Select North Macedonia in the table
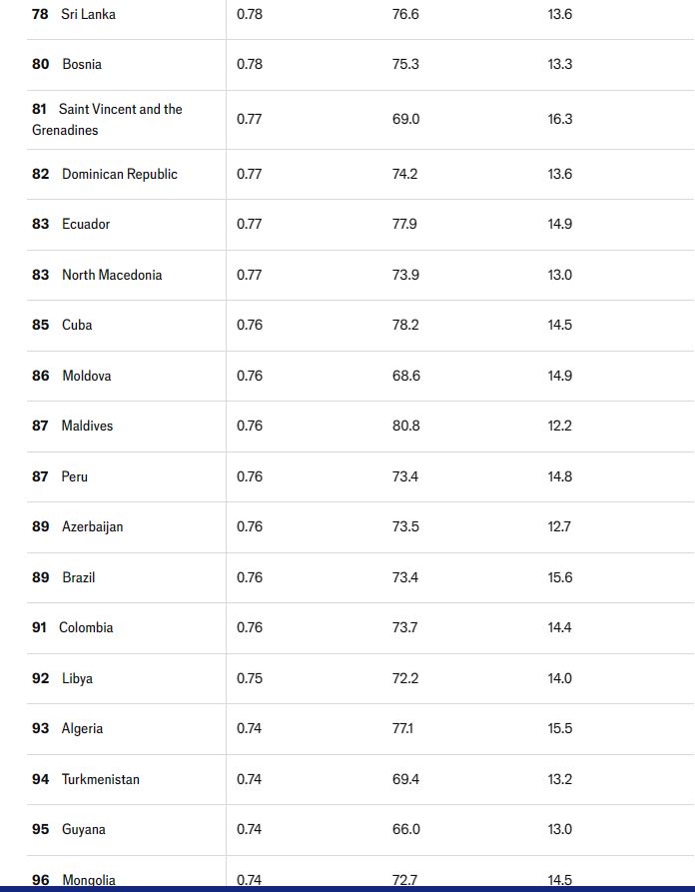695x892 pixels. coord(112,275)
